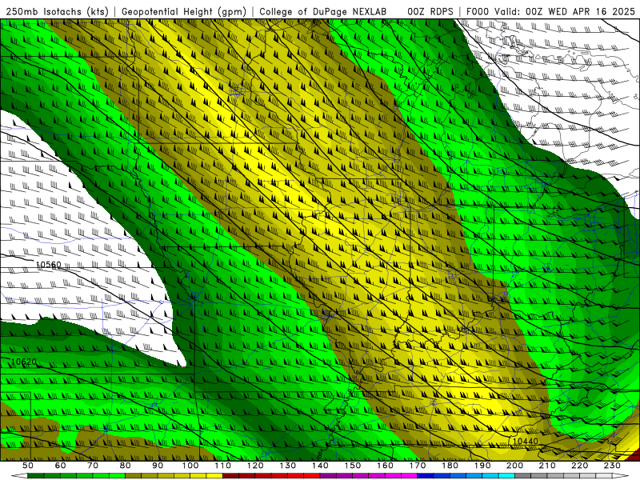Click the 210 kts color scale label
Viewport: 640px width, 480px height.
(547, 466)
